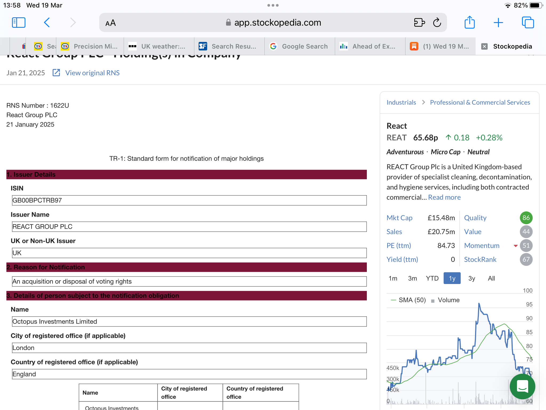Toggle SMA (50) line in chart legend
The width and height of the screenshot is (546, 410).
[x=408, y=300]
